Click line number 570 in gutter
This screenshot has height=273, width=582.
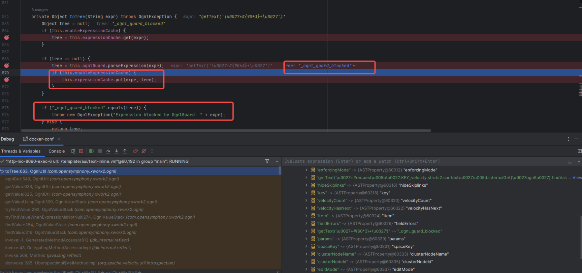click(x=5, y=73)
